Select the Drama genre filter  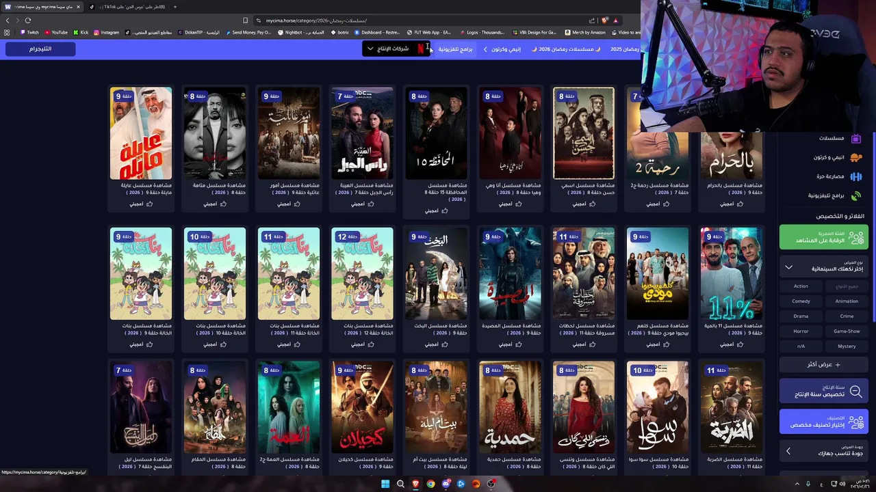click(x=801, y=316)
